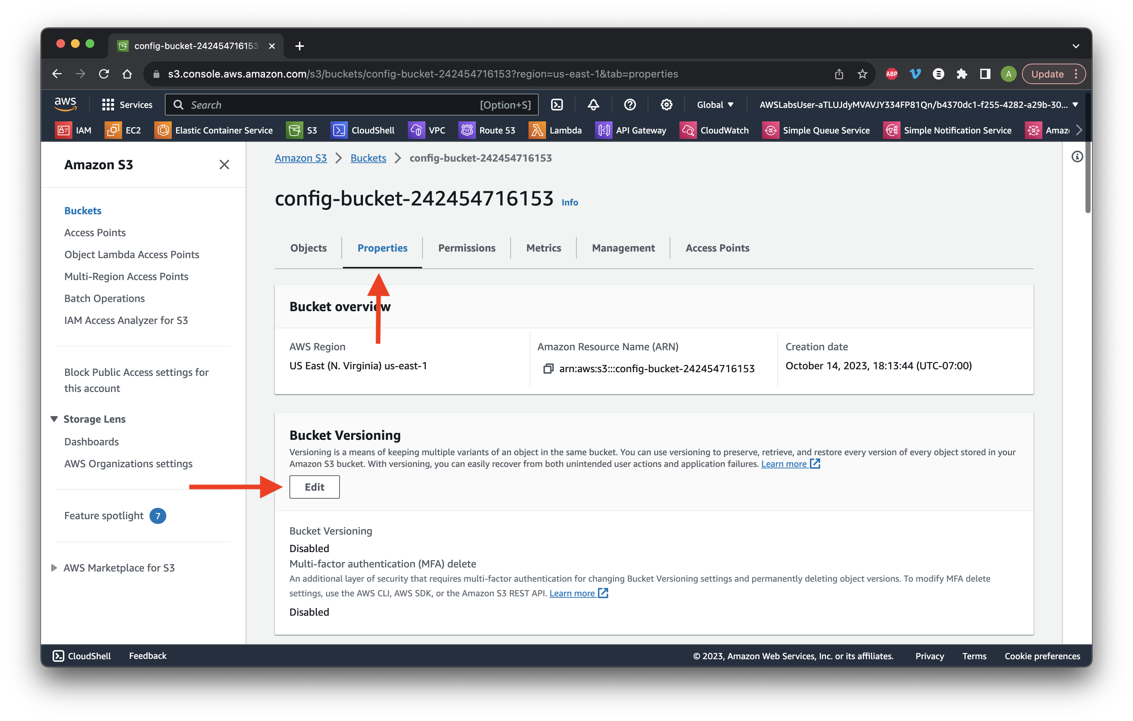
Task: Click the AWS console Search field
Action: 352,105
